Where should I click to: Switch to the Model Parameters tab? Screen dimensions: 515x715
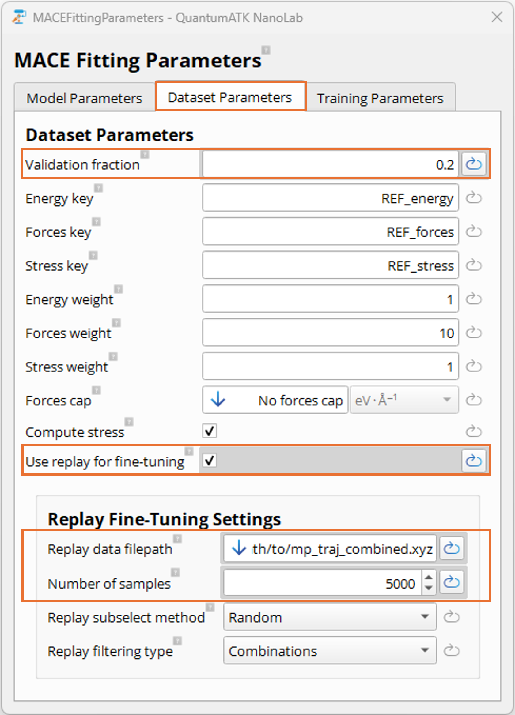tap(85, 98)
